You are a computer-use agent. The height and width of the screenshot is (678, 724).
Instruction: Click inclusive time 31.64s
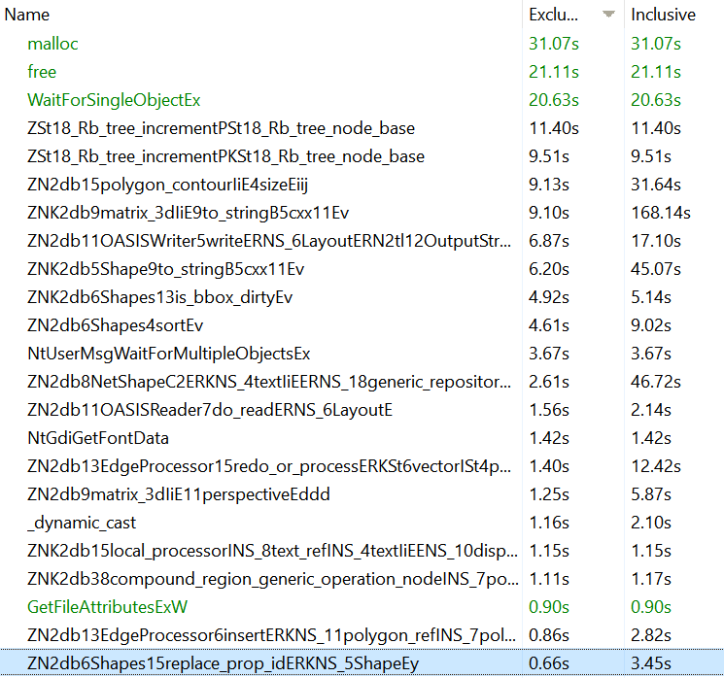pyautogui.click(x=656, y=185)
